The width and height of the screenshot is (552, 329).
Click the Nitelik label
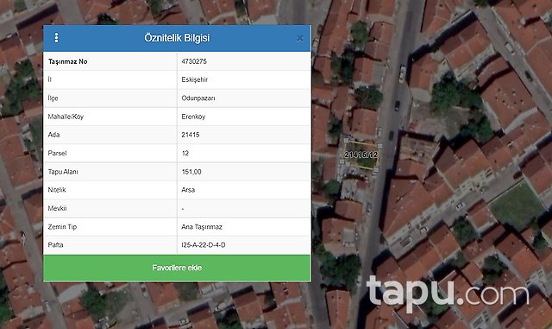(57, 190)
